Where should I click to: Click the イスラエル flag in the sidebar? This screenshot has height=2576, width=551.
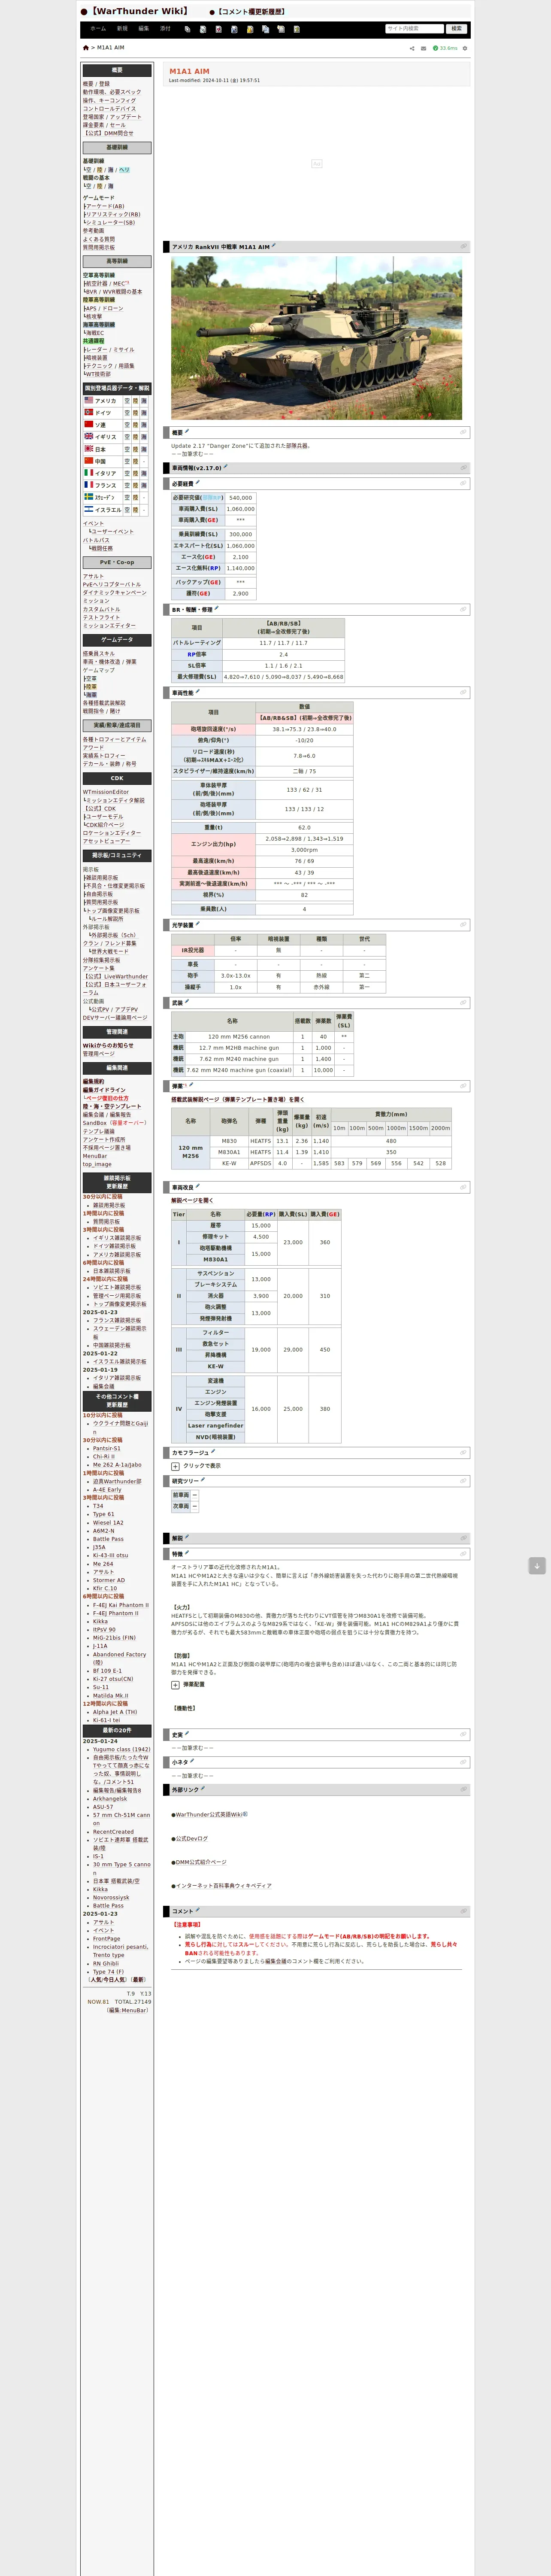[x=88, y=509]
